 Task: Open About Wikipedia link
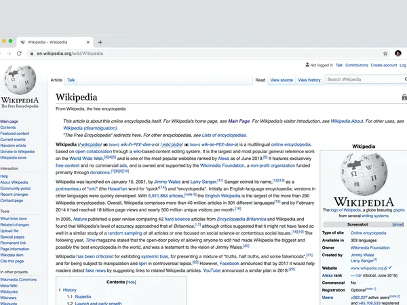click(x=14, y=182)
